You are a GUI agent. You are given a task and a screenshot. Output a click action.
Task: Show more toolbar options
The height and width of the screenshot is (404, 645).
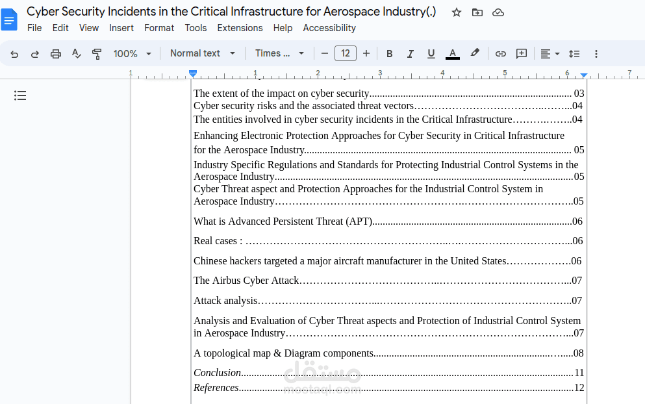tap(596, 54)
